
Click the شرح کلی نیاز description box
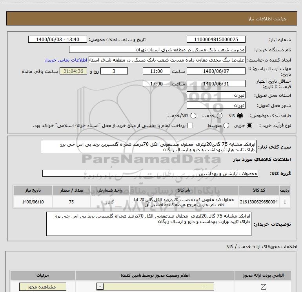point(149,147)
